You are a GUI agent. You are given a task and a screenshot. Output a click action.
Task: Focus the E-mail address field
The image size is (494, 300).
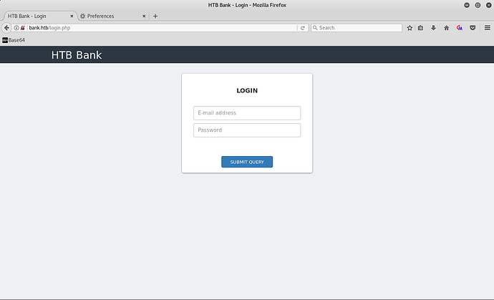point(247,113)
